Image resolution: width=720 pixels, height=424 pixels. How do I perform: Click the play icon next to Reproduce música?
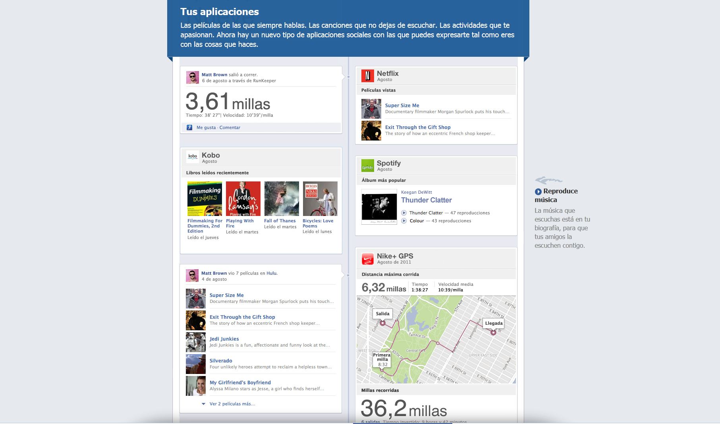pos(538,191)
